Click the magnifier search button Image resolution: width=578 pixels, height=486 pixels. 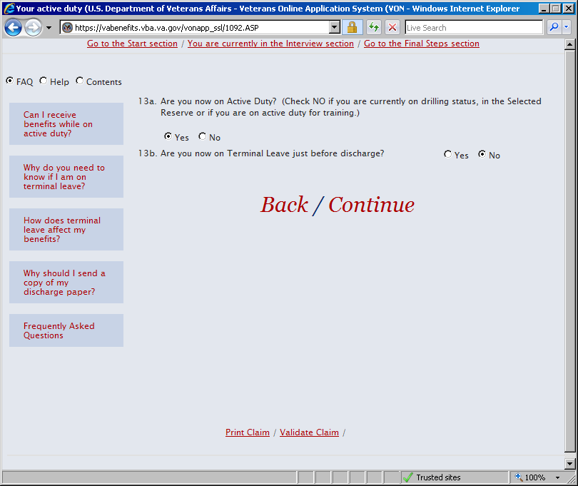[554, 27]
